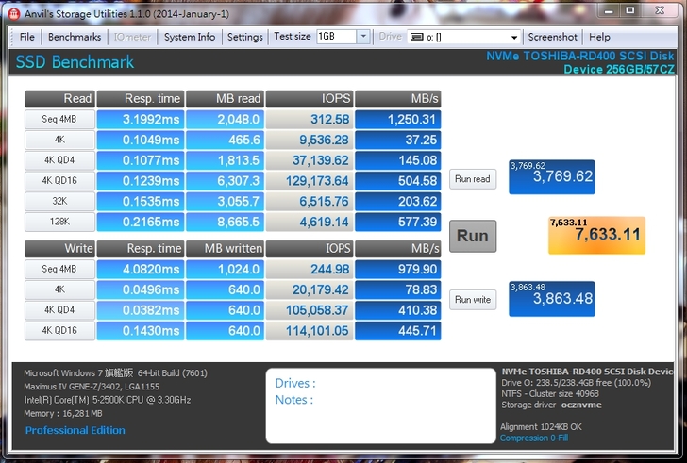Click the Read 4K QD4 test button
The height and width of the screenshot is (463, 687).
pyautogui.click(x=59, y=160)
